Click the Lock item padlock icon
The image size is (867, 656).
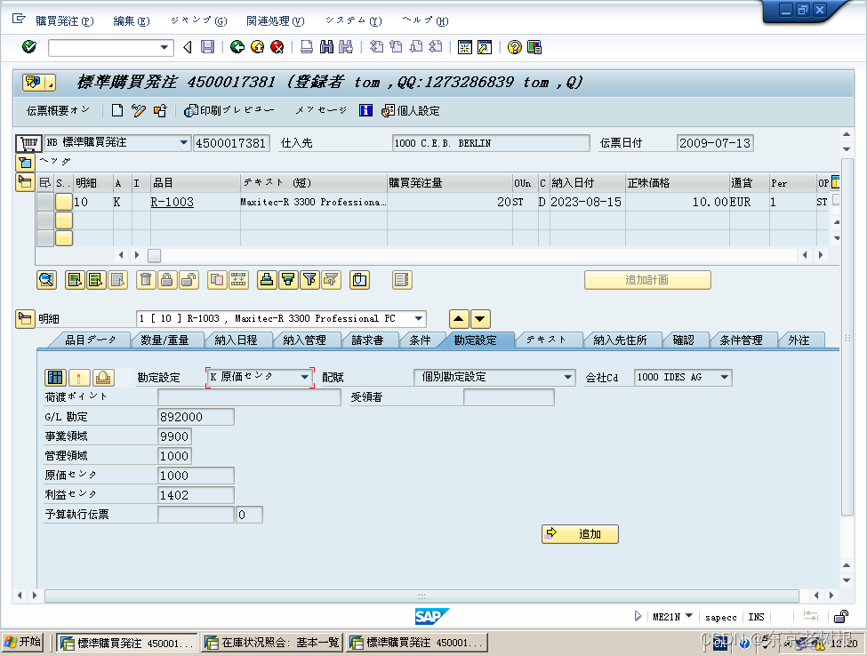[166, 280]
